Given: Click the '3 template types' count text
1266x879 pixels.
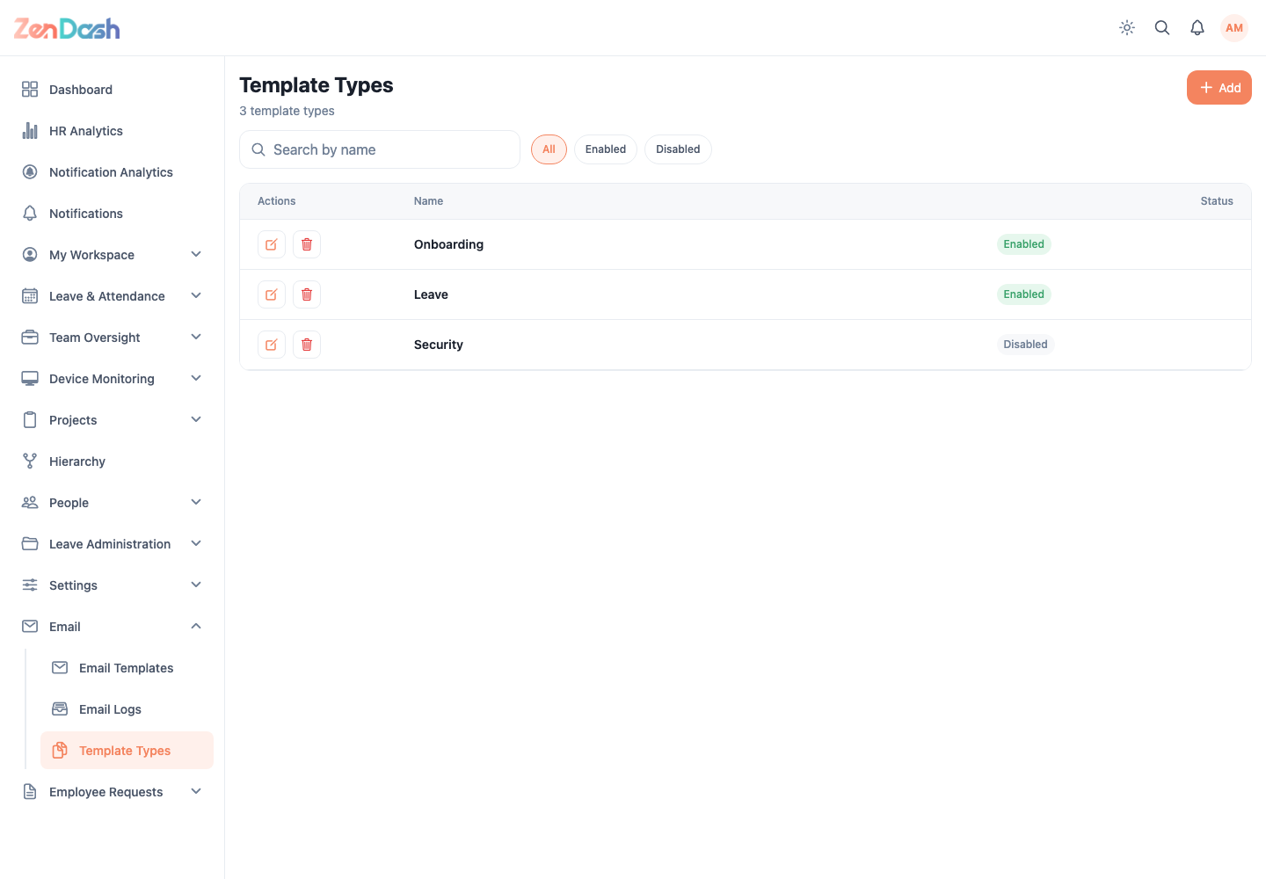Looking at the screenshot, I should pos(287,111).
